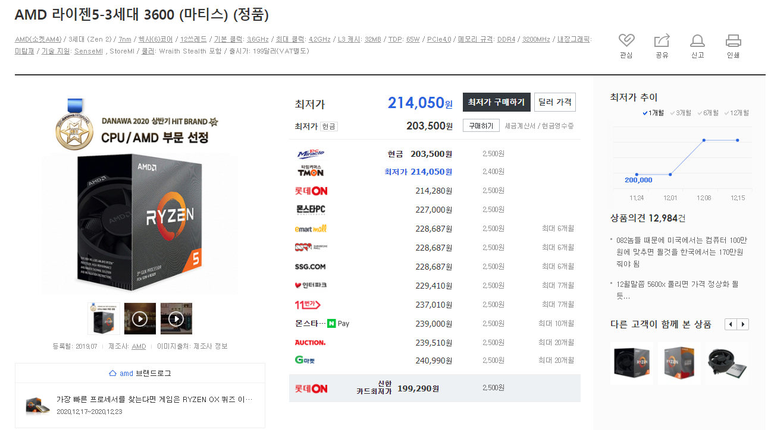
Task: Open emart mall shop logo
Action: pyautogui.click(x=311, y=229)
